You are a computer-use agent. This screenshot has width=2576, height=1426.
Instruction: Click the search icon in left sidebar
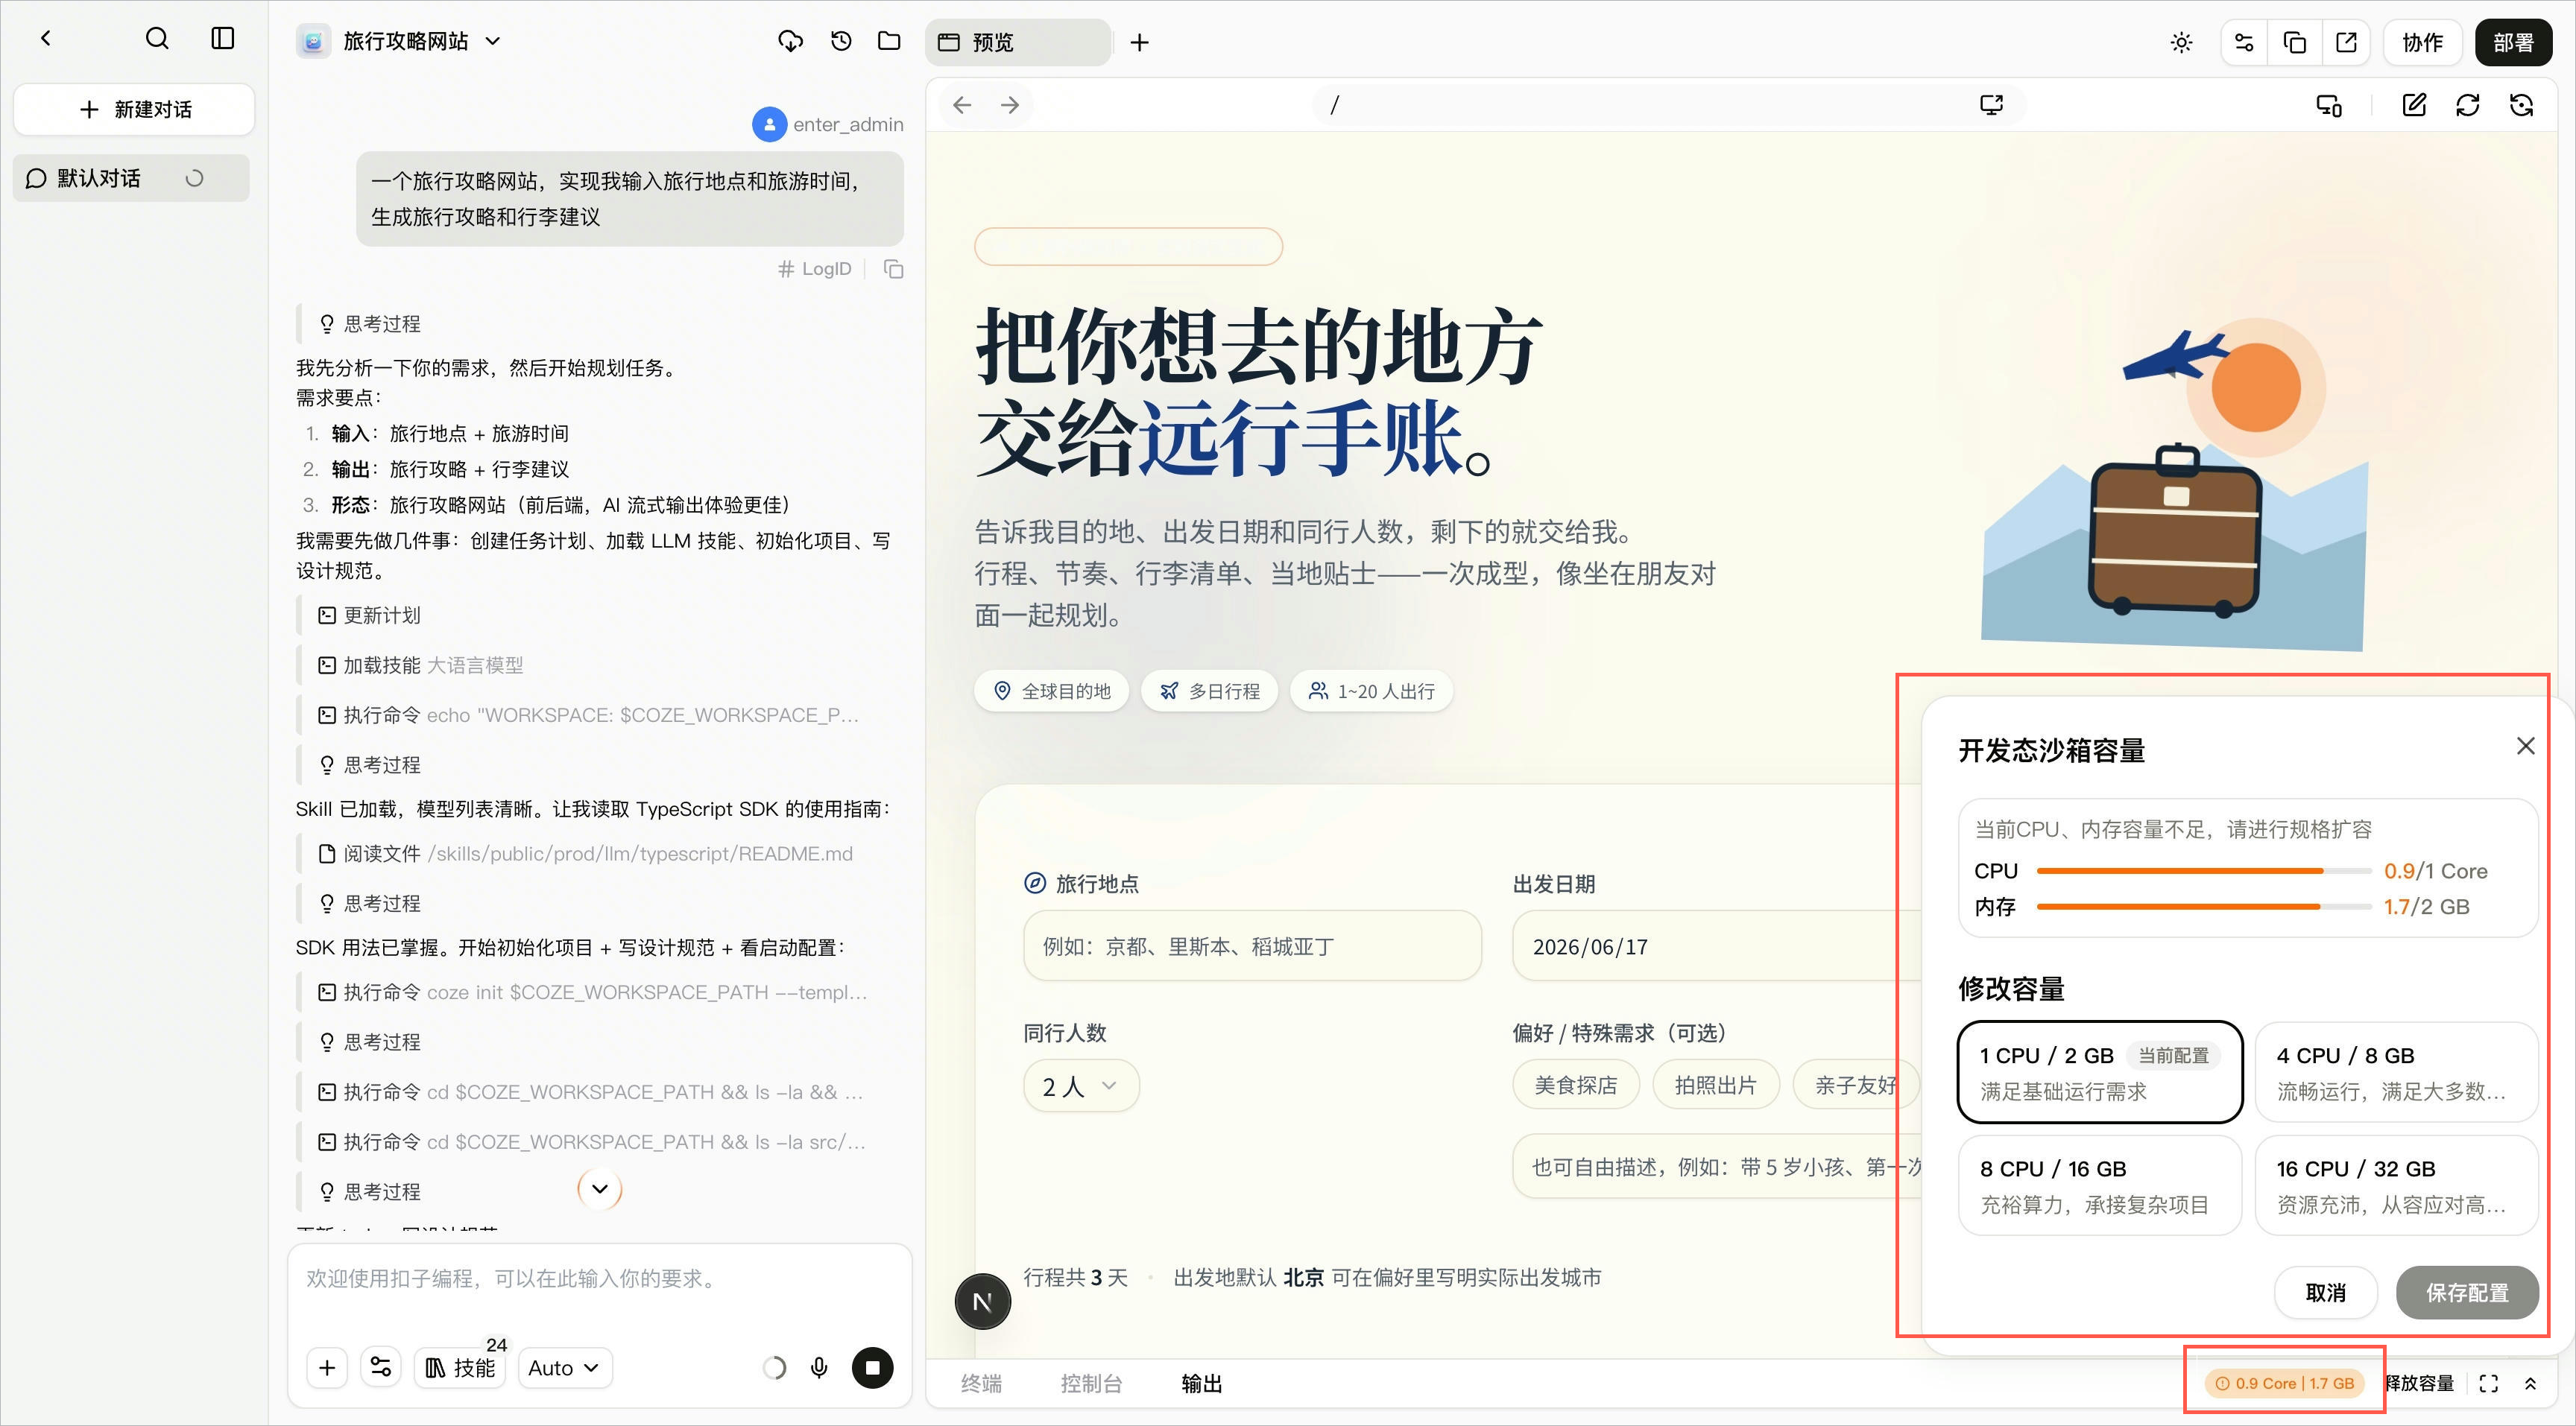[x=157, y=39]
